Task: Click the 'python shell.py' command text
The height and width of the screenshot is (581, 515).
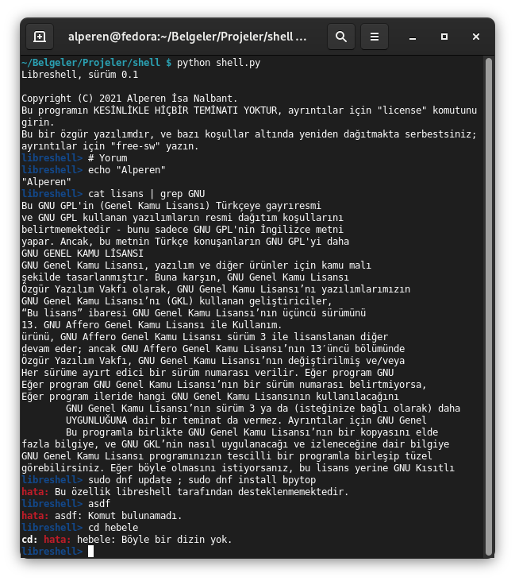Action: coord(219,63)
